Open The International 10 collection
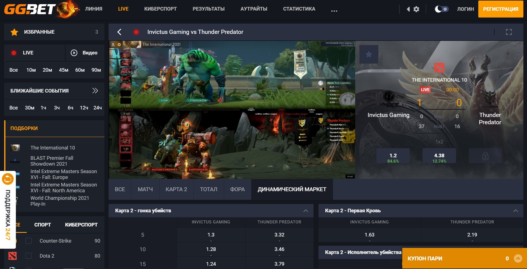 click(x=53, y=148)
